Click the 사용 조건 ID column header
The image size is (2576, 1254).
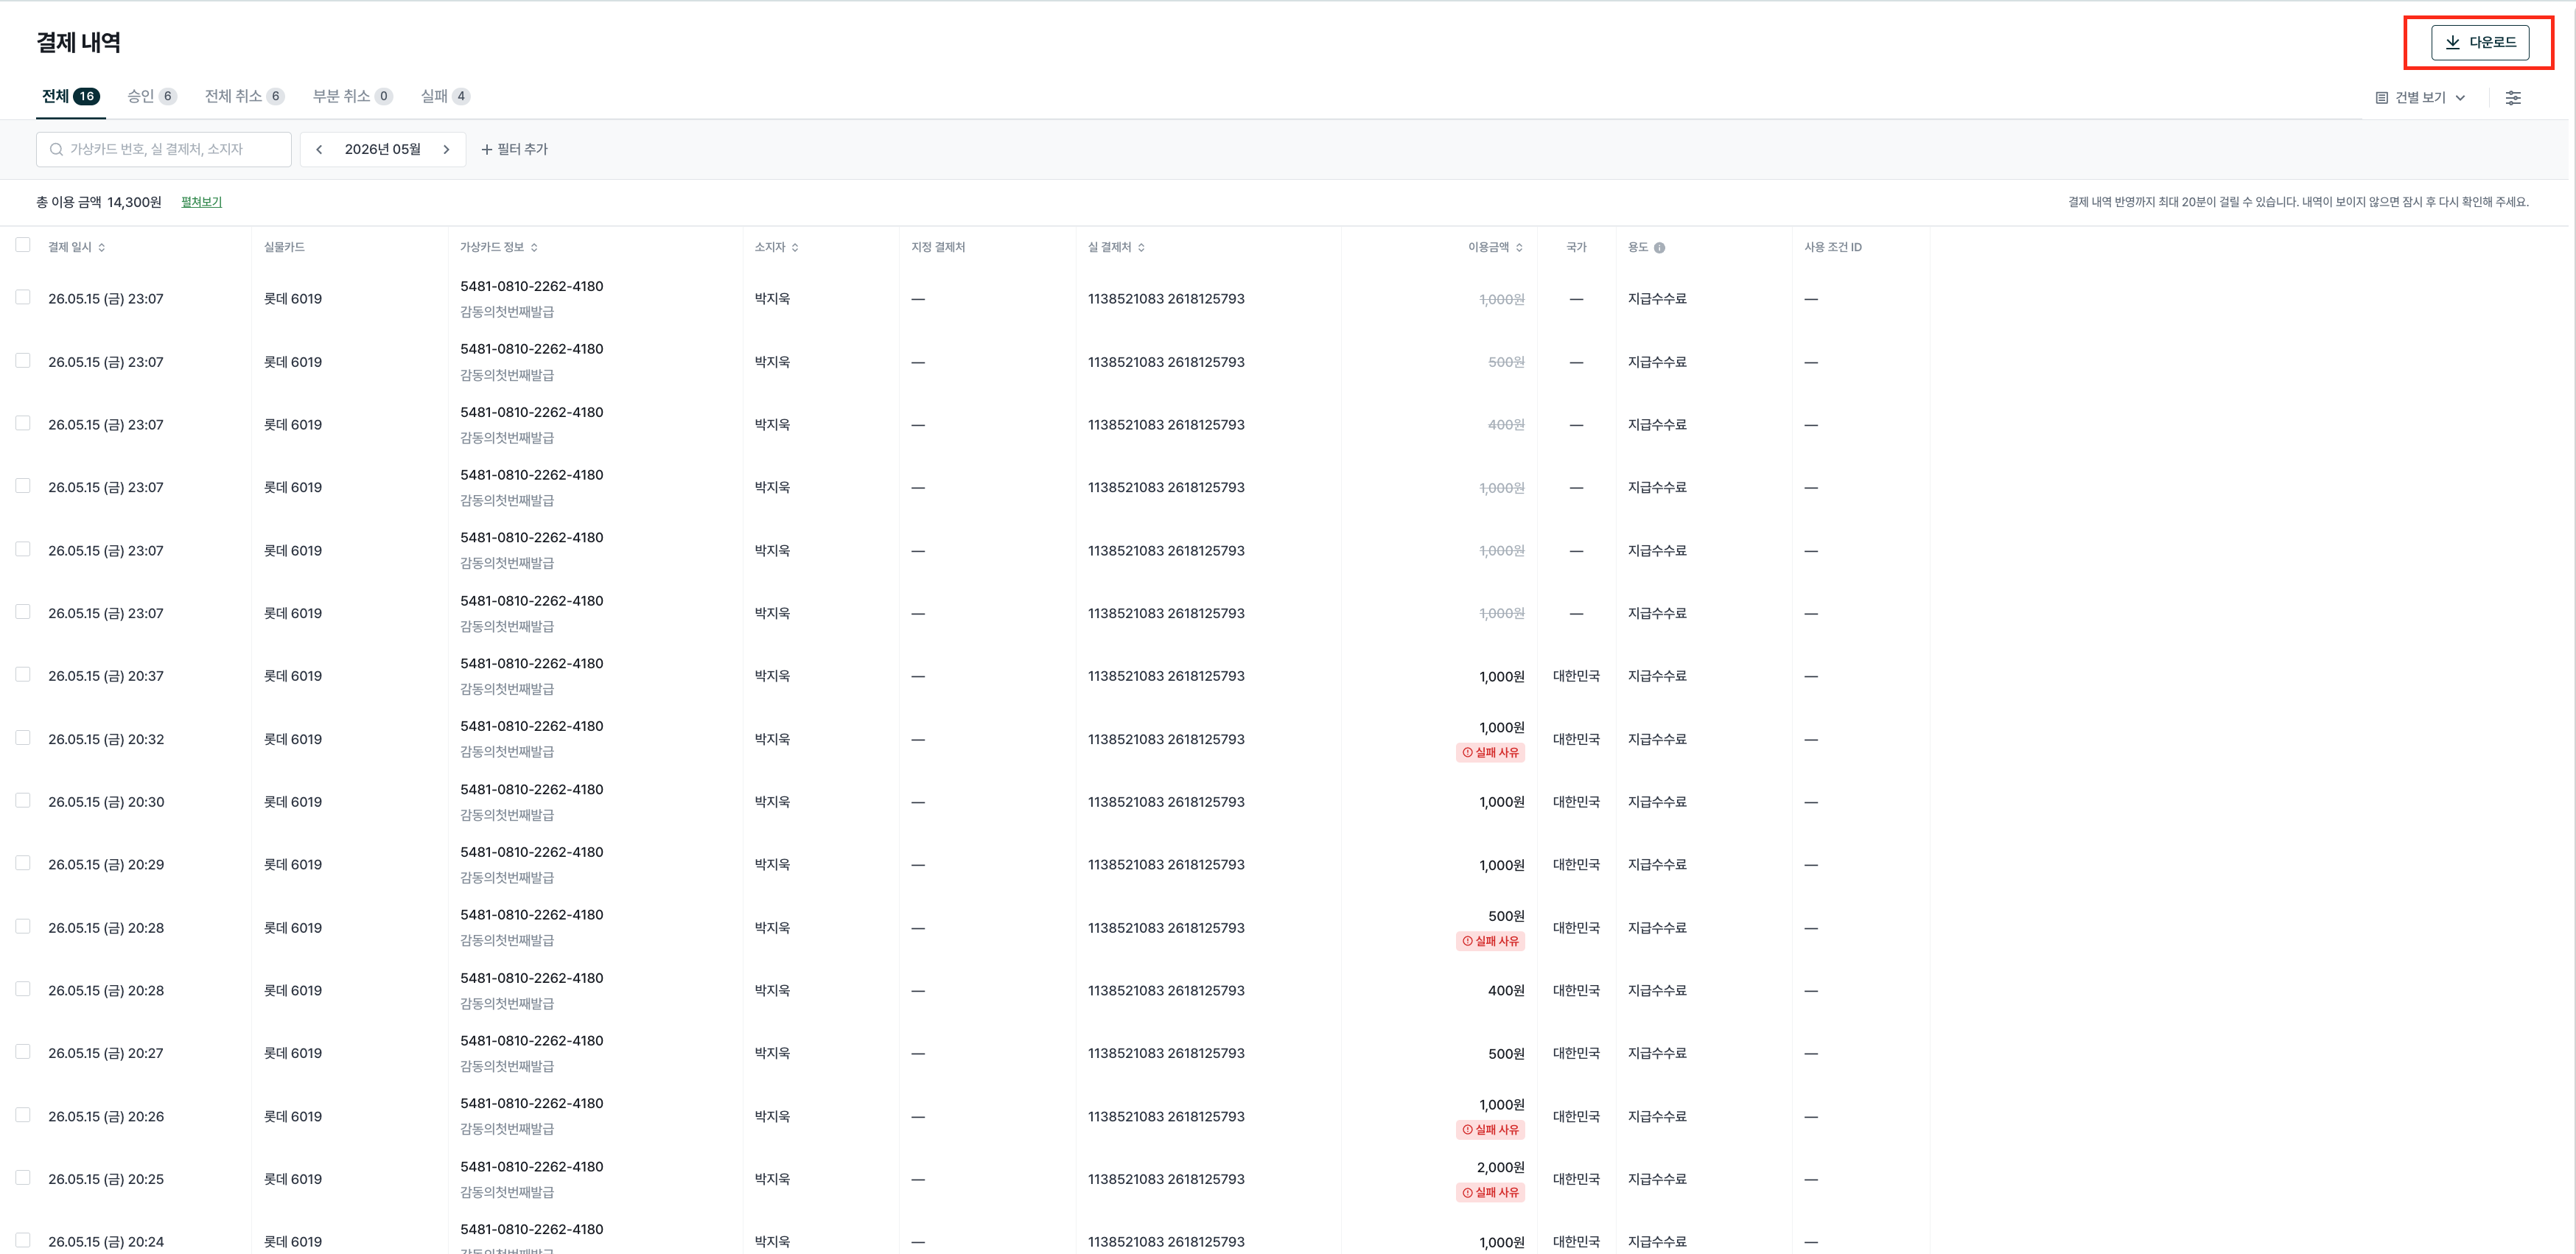pos(1833,247)
